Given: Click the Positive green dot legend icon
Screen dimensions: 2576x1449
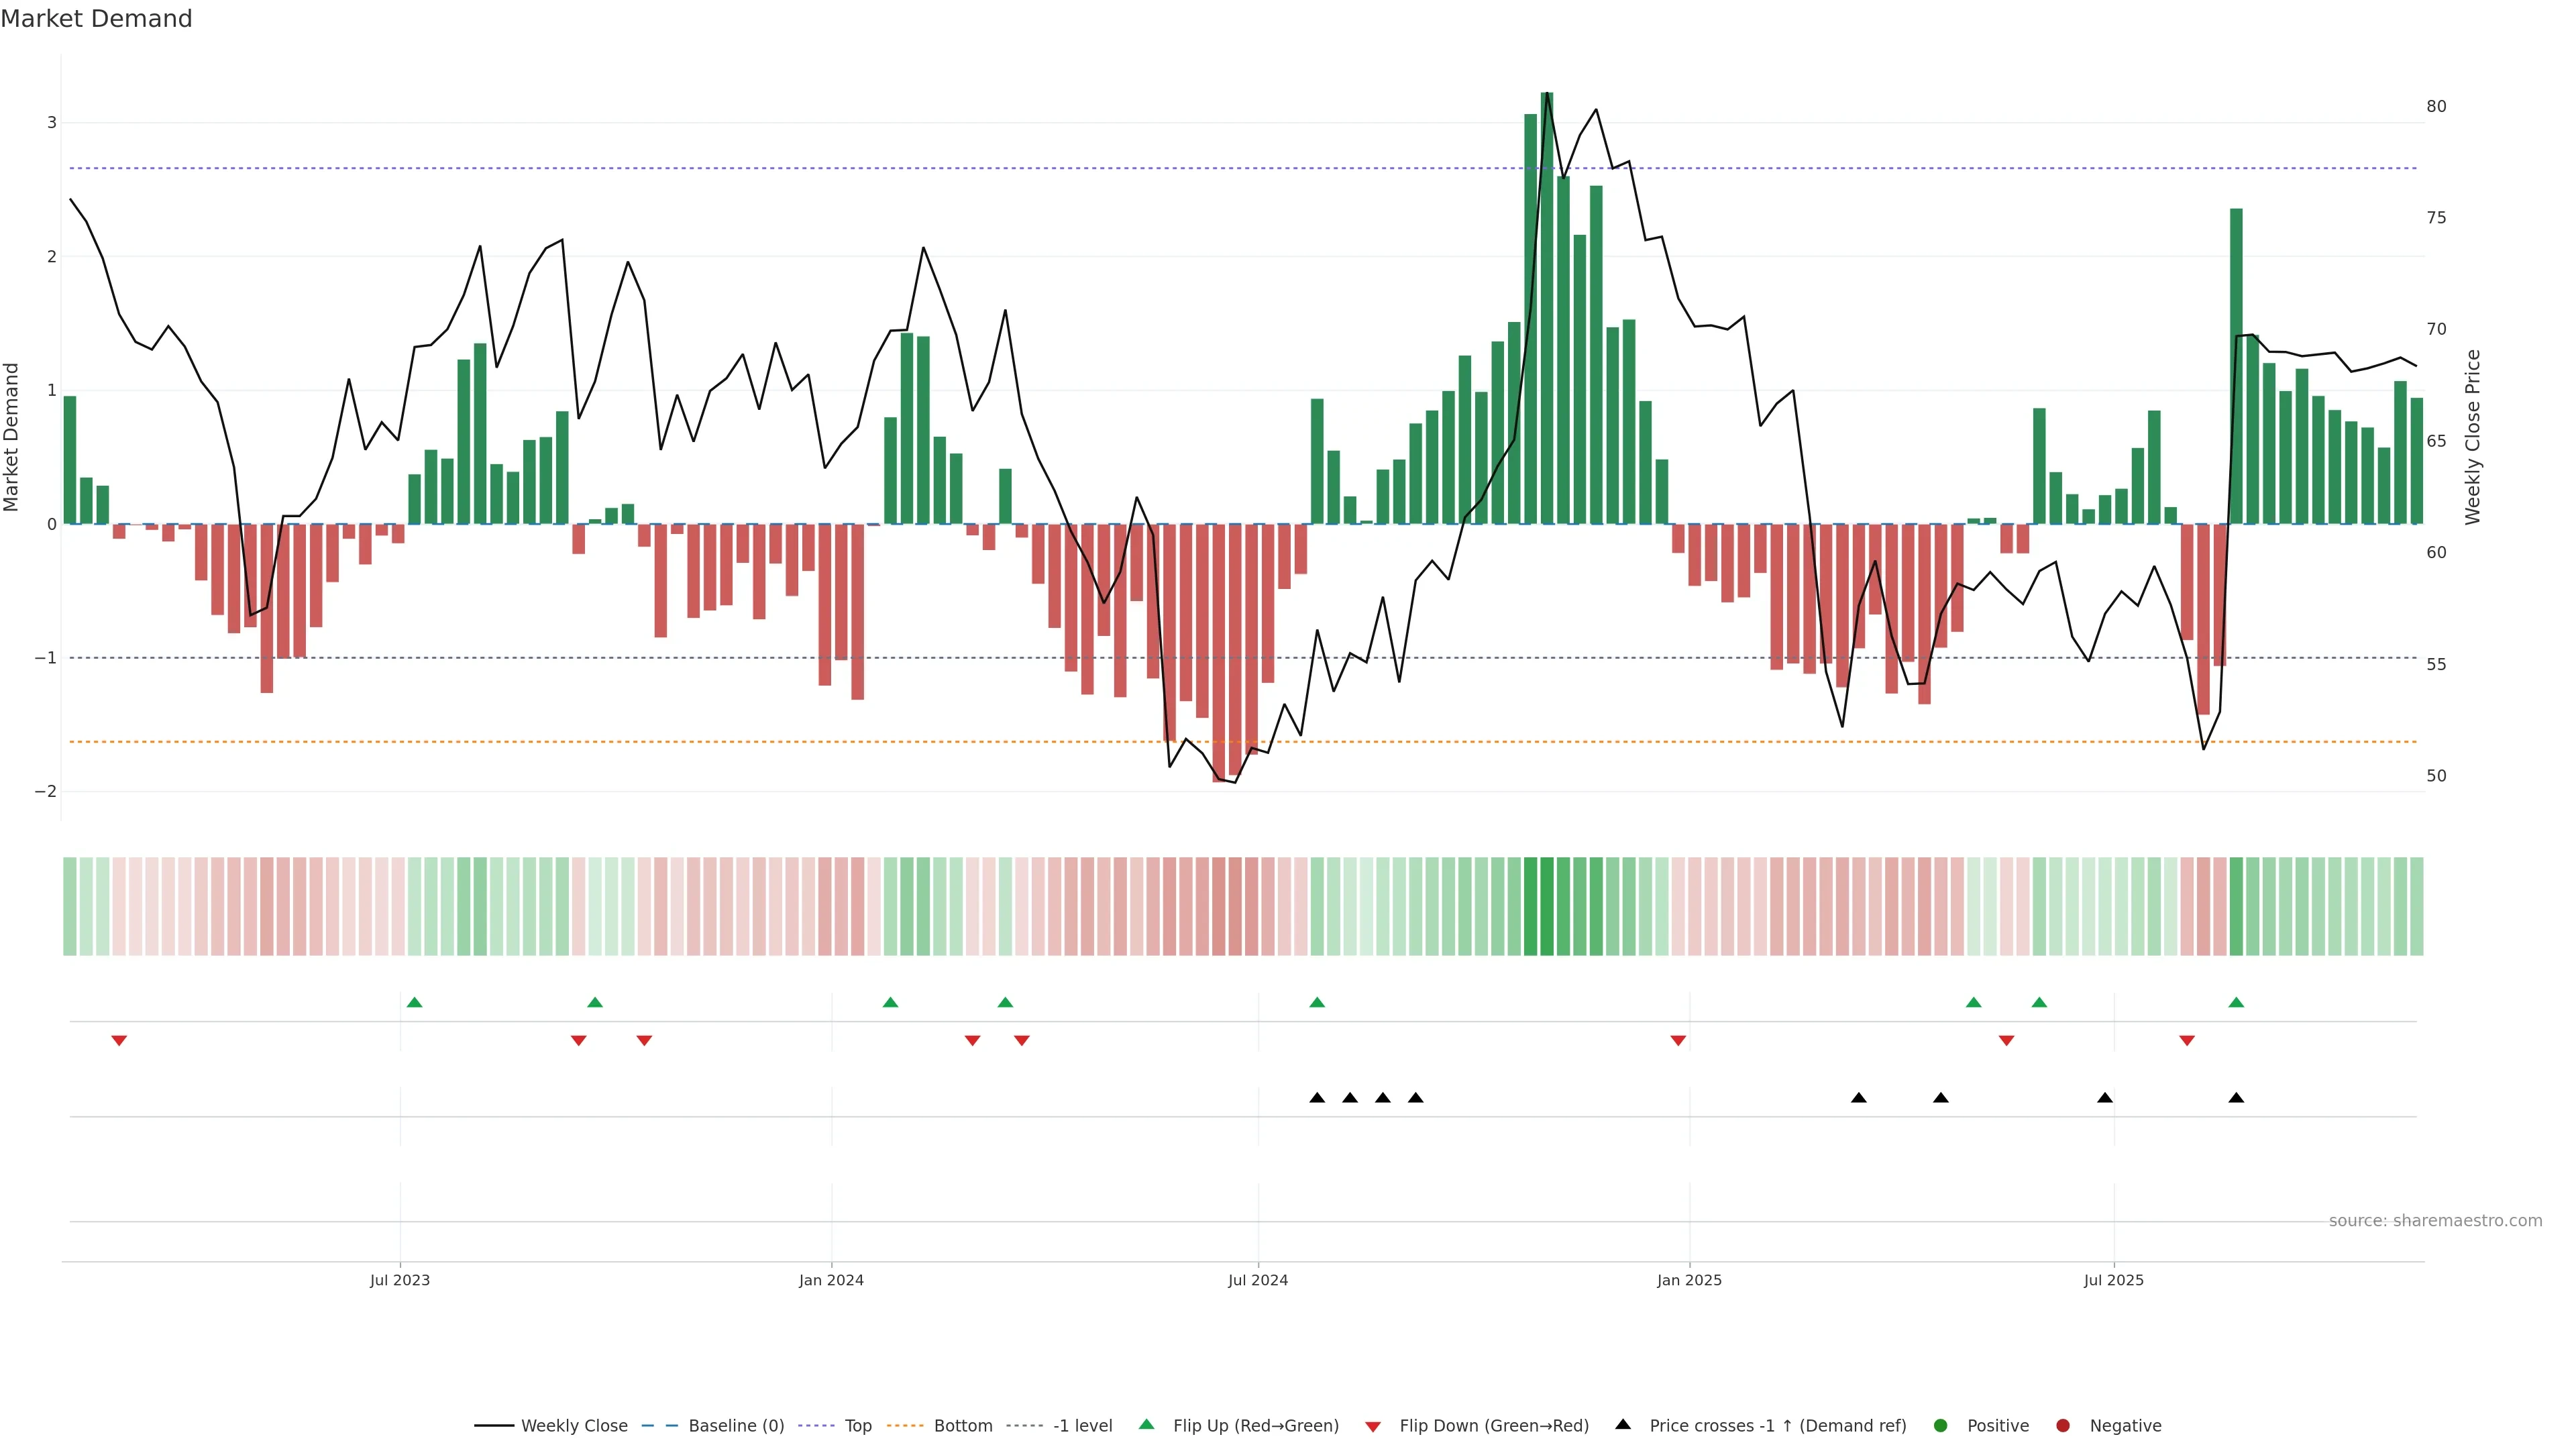Looking at the screenshot, I should coord(1941,1426).
